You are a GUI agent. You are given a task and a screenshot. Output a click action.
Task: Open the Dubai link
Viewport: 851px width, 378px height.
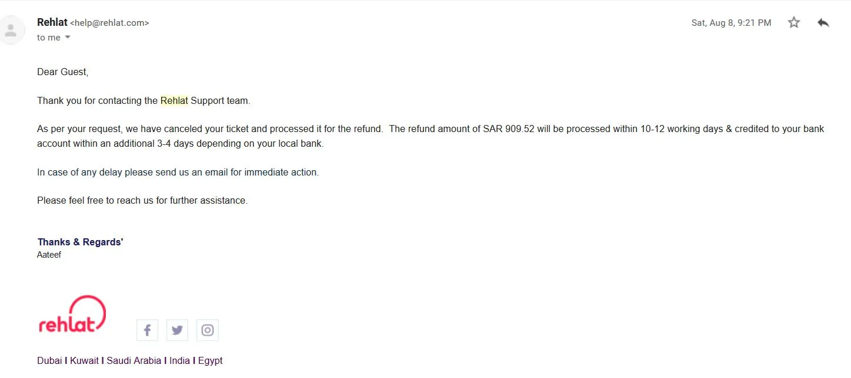point(49,360)
